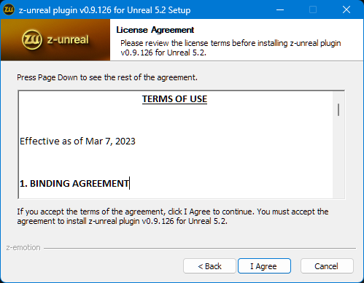The height and width of the screenshot is (283, 364).
Task: Click the z-unreal title bar icon
Action: 9,9
